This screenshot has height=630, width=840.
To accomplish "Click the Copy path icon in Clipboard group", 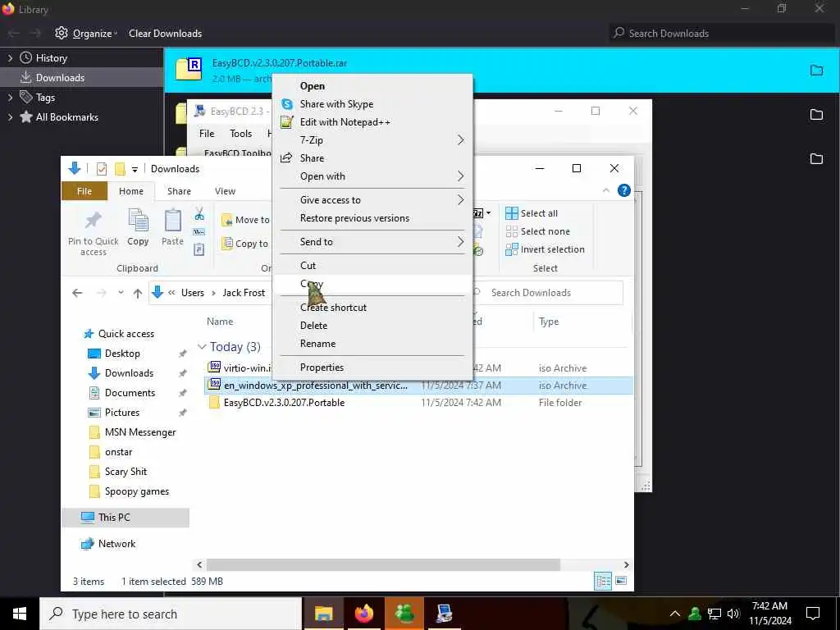I will click(199, 232).
